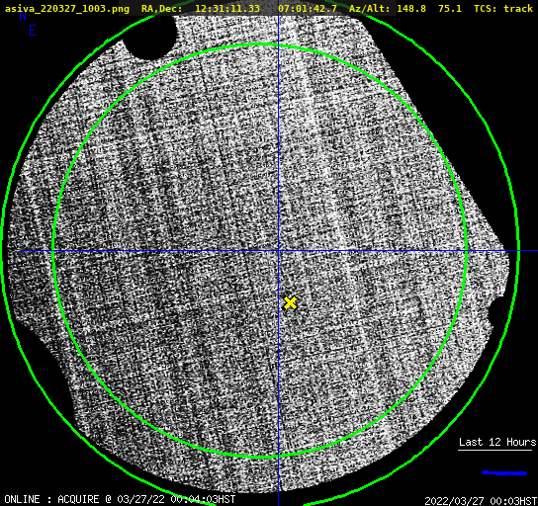
Task: Click the altitude value 75.1
Action: pyautogui.click(x=450, y=8)
